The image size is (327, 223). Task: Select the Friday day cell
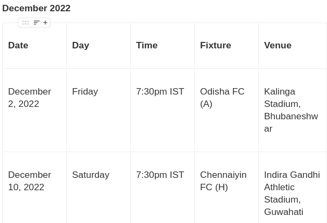click(x=85, y=91)
